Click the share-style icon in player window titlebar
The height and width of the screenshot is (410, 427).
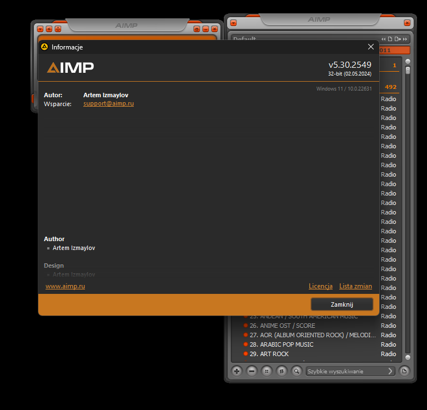point(49,29)
